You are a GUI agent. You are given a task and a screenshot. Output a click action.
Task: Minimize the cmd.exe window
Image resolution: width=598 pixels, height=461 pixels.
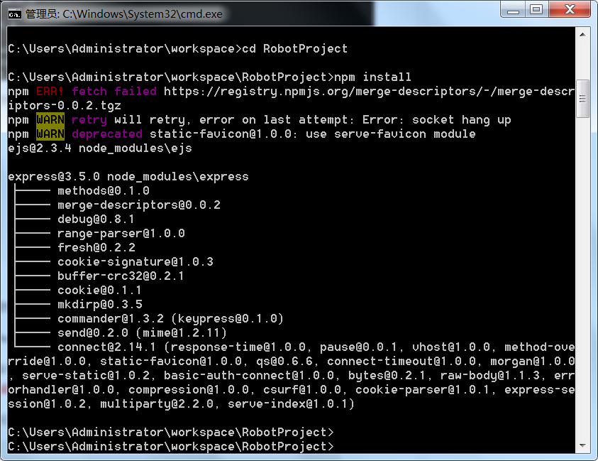pos(513,9)
